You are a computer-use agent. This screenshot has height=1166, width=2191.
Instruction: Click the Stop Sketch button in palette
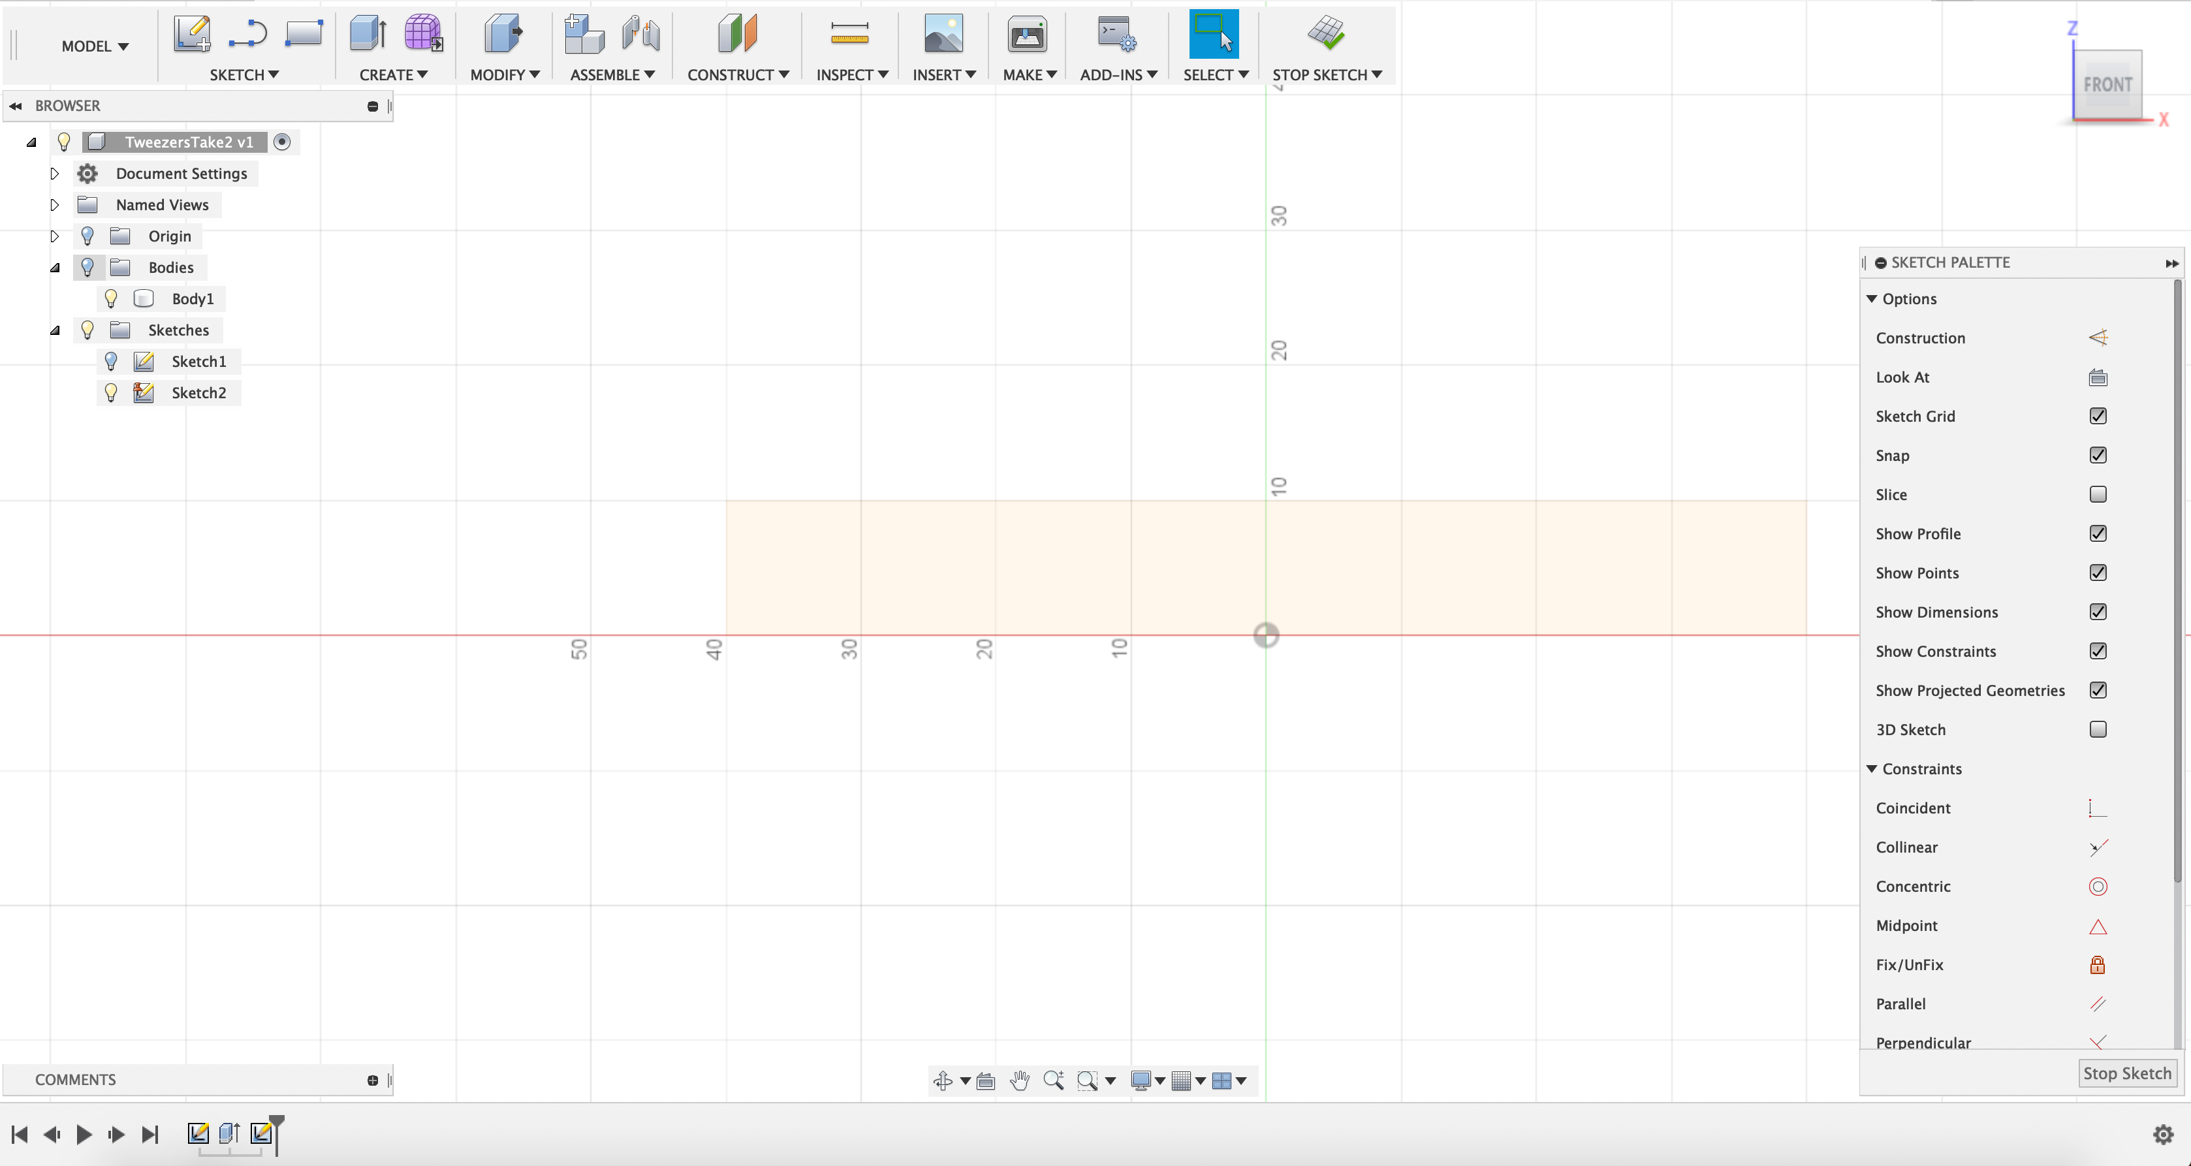2126,1073
